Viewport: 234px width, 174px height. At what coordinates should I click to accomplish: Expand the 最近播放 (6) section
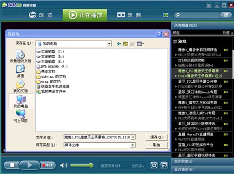(x=202, y=170)
